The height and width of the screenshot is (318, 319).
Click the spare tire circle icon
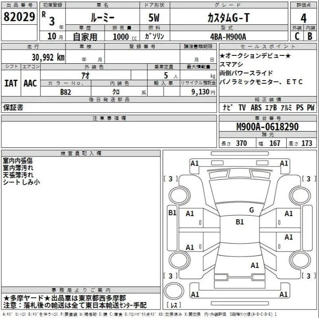(174, 291)
